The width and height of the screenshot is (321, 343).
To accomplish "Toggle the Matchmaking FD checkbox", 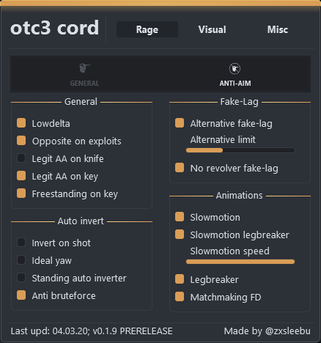I will 180,297.
